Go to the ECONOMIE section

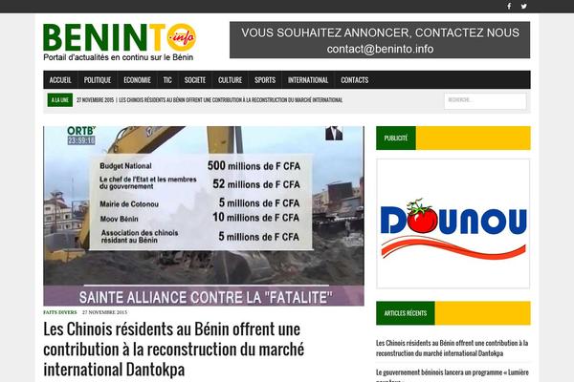[x=137, y=80]
